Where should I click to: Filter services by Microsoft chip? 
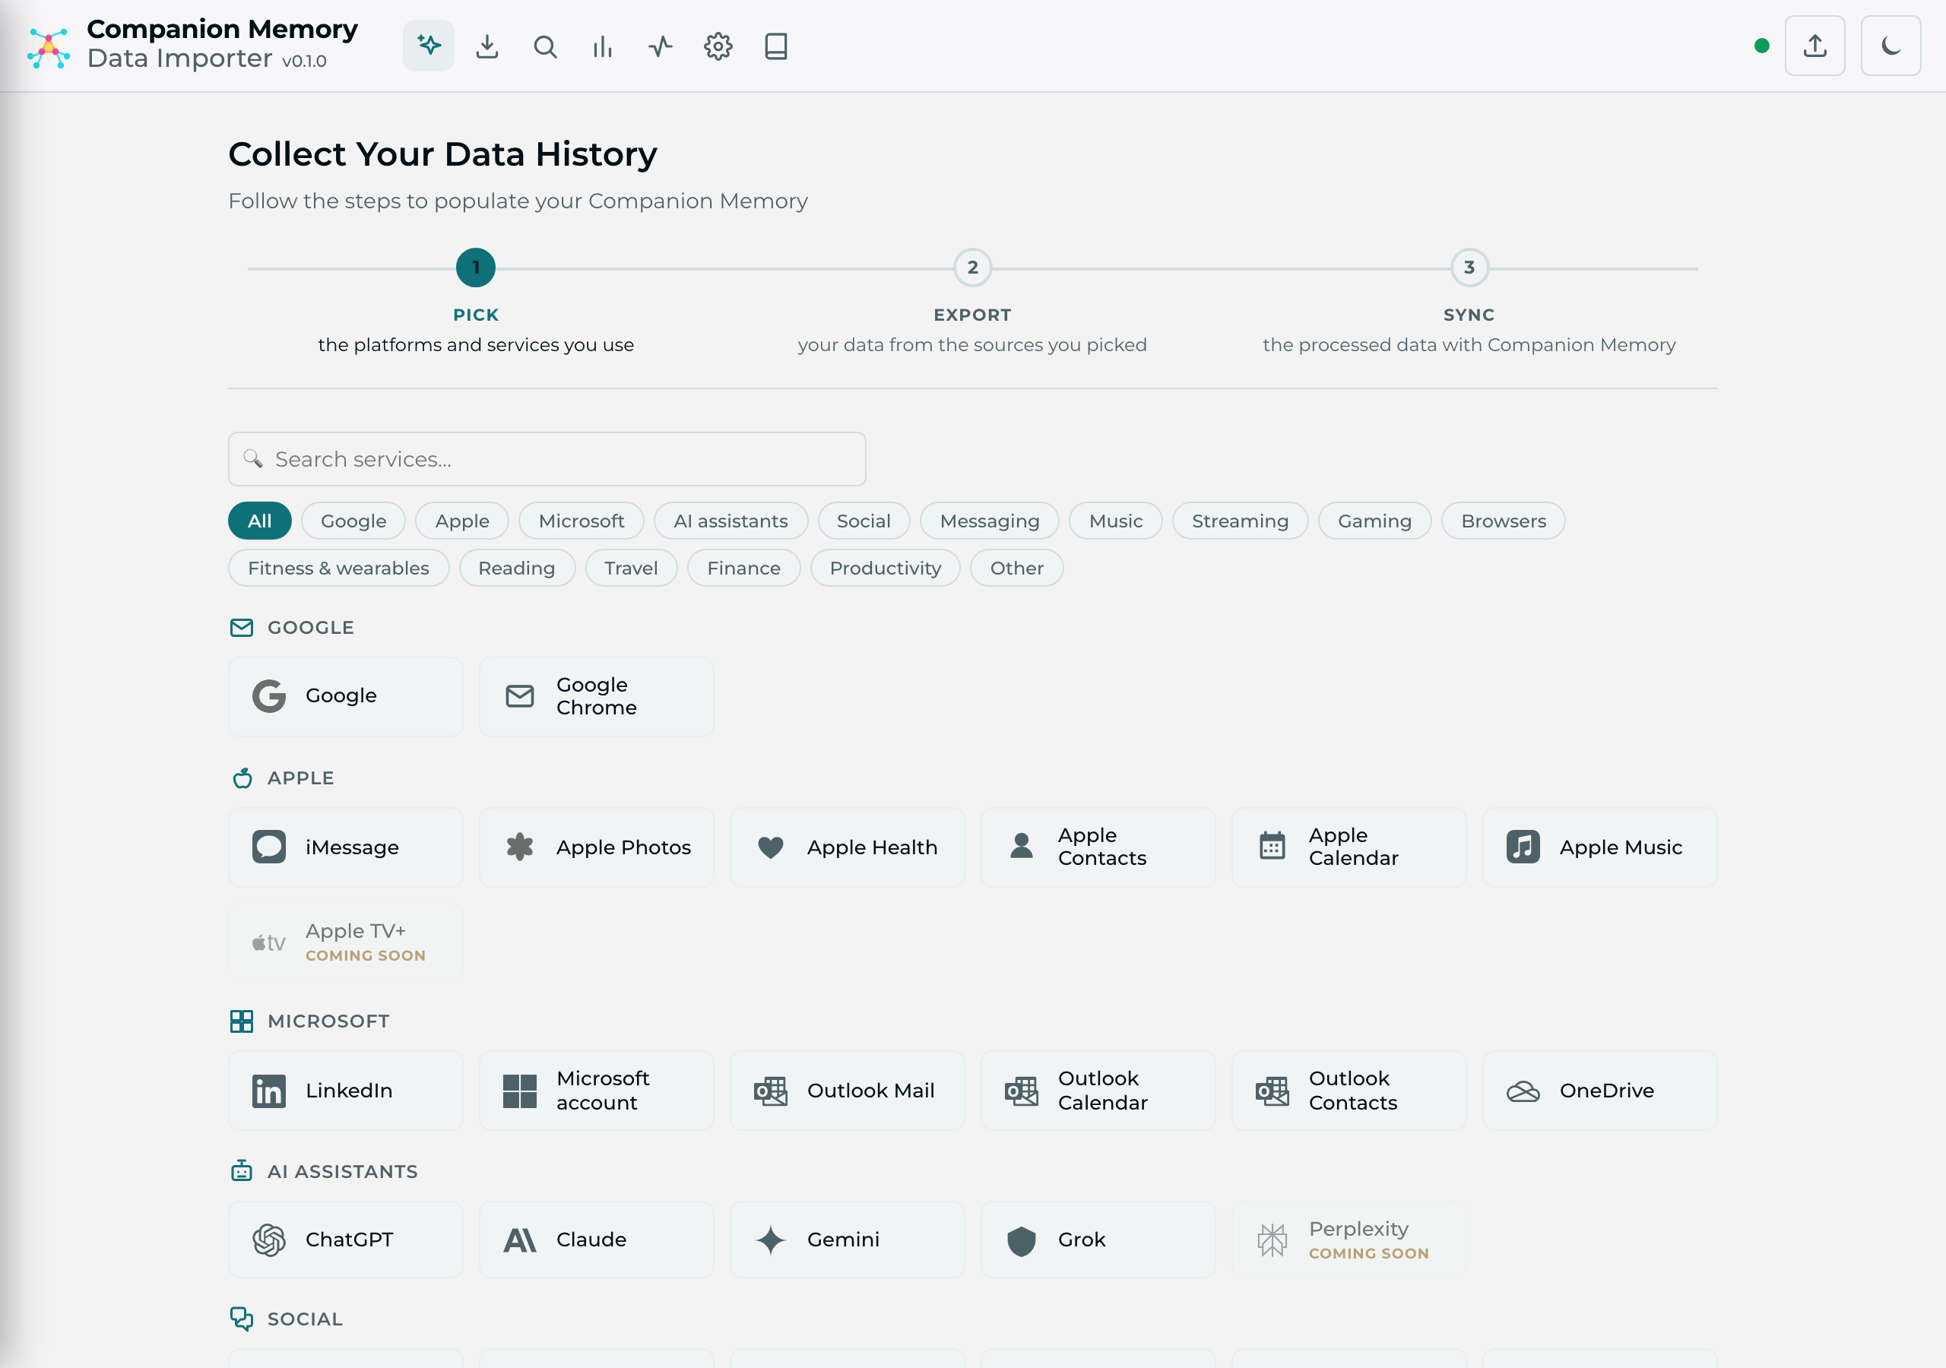pos(582,521)
